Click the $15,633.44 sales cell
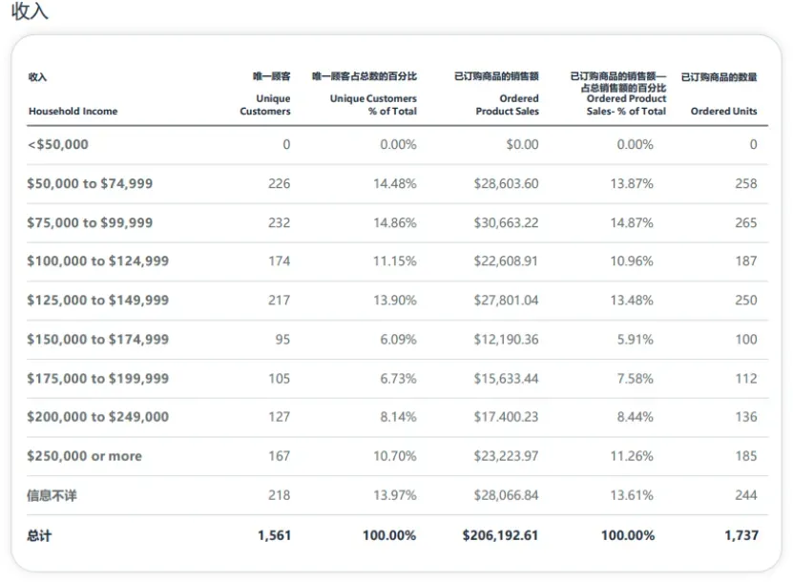Screen dimensions: 793x583 [x=507, y=378]
